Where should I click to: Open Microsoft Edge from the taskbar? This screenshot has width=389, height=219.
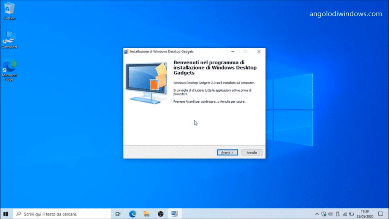[133, 214]
